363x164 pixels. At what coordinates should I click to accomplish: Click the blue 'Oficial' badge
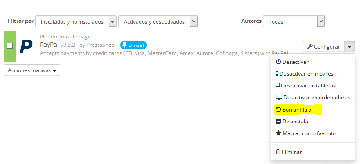pyautogui.click(x=133, y=45)
